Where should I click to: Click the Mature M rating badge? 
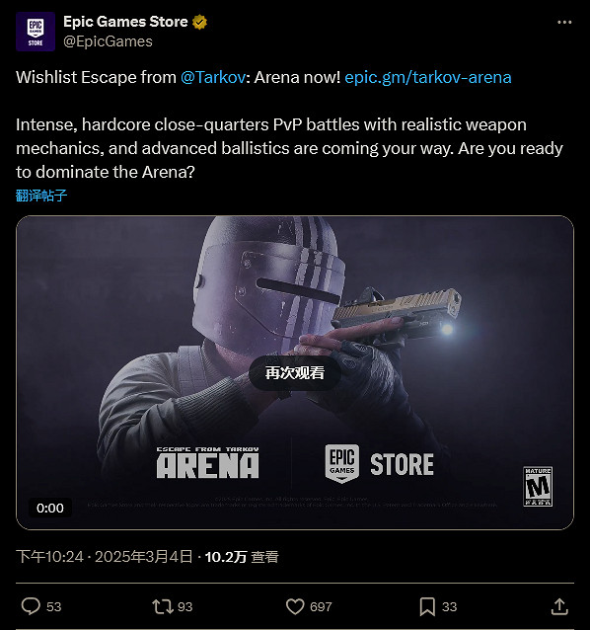pyautogui.click(x=538, y=487)
